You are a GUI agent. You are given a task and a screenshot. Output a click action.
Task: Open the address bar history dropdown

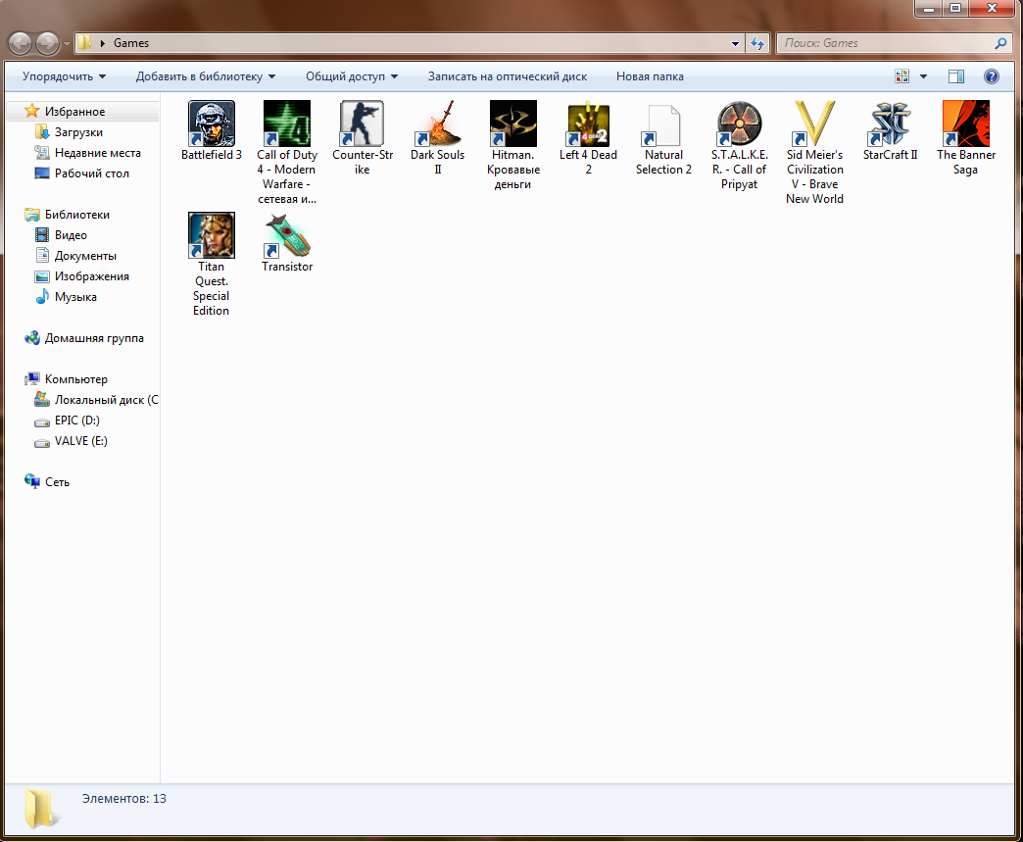point(735,44)
